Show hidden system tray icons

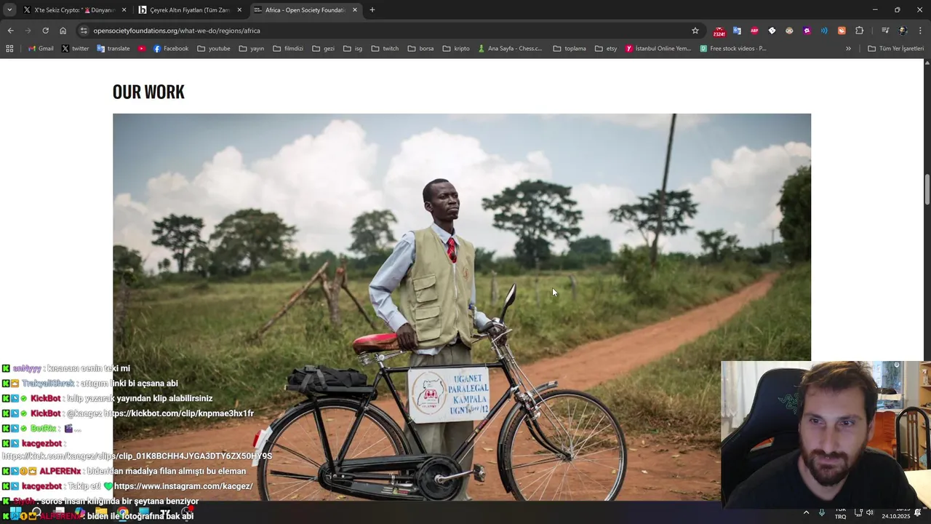point(806,512)
